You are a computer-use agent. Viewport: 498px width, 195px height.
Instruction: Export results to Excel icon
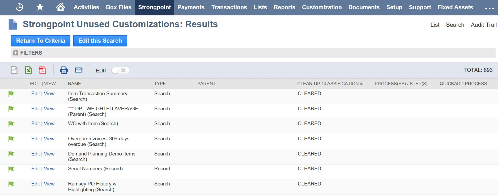tap(28, 70)
